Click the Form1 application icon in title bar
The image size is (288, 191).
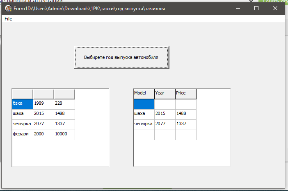coord(8,8)
